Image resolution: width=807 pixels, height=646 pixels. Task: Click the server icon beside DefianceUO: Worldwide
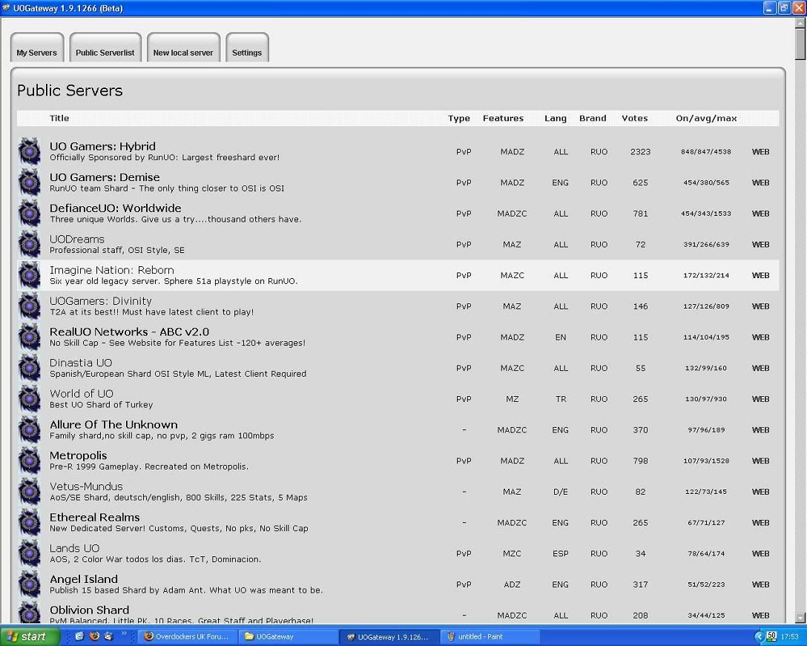30,213
